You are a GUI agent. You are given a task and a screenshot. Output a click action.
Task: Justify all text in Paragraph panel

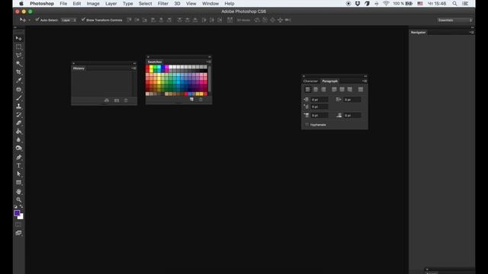pyautogui.click(x=361, y=90)
